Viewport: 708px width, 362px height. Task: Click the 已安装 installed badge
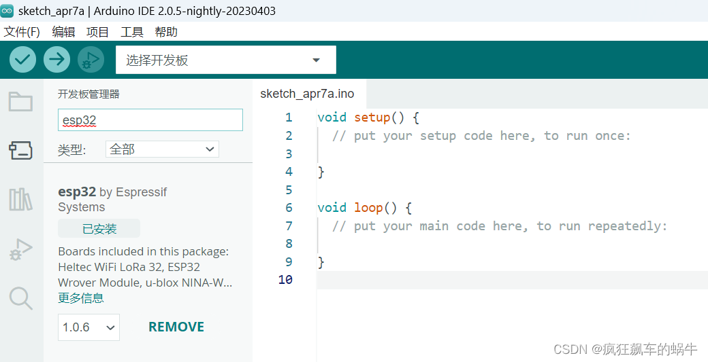click(99, 229)
